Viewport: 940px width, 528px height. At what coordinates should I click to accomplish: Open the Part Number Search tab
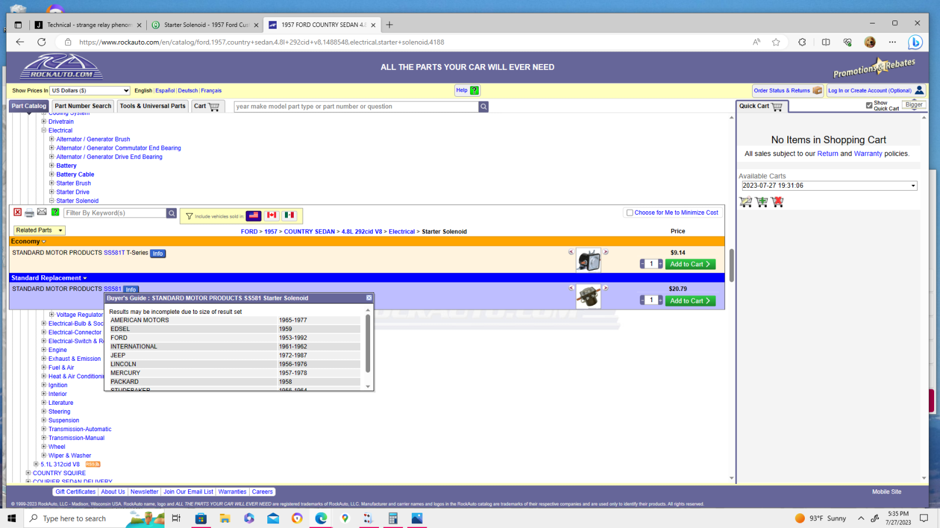click(x=83, y=106)
